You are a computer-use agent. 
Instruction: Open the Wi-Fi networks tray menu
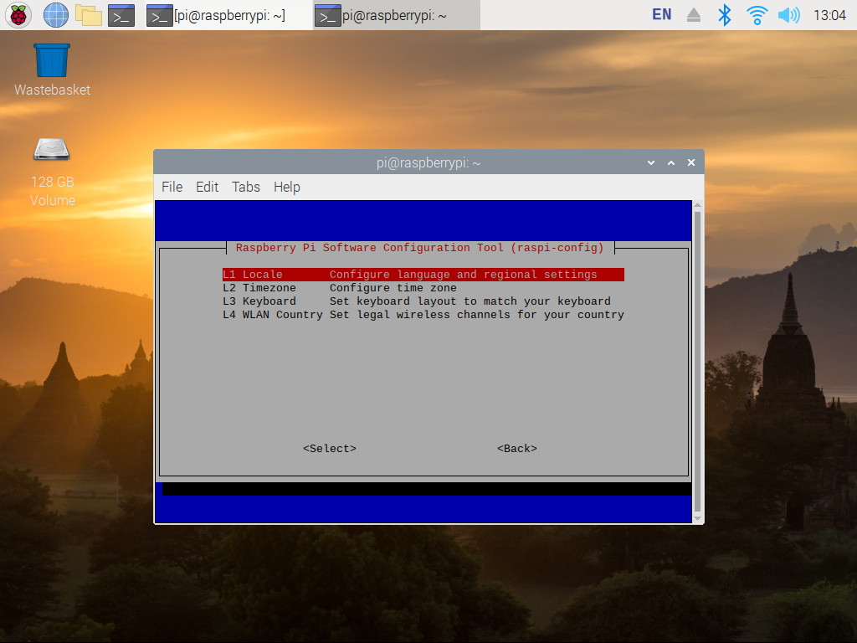tap(757, 15)
